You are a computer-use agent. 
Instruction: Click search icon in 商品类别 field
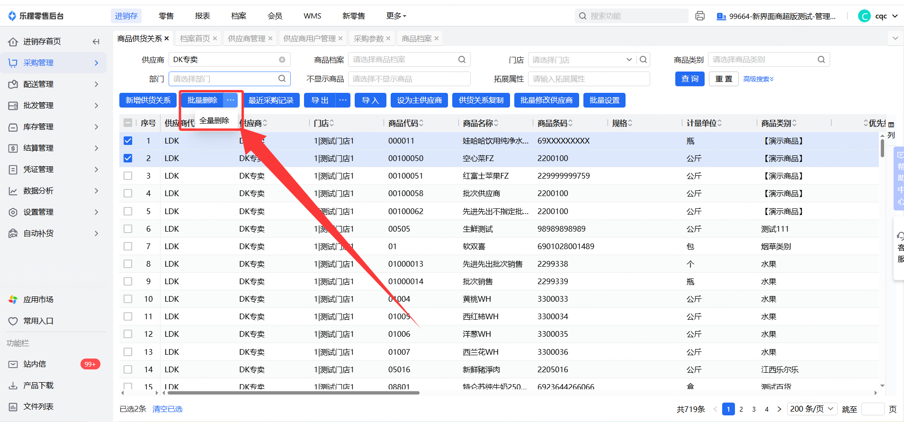pyautogui.click(x=821, y=60)
